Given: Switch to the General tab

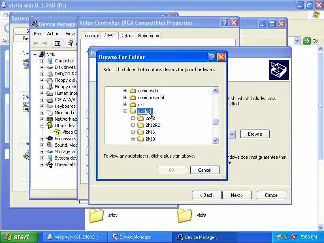Looking at the screenshot, I should (91, 36).
